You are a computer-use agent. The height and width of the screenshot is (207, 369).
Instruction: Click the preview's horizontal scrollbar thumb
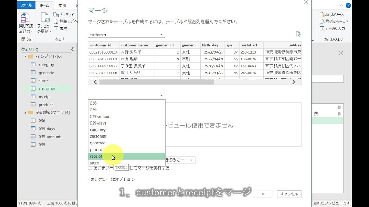tap(157, 82)
